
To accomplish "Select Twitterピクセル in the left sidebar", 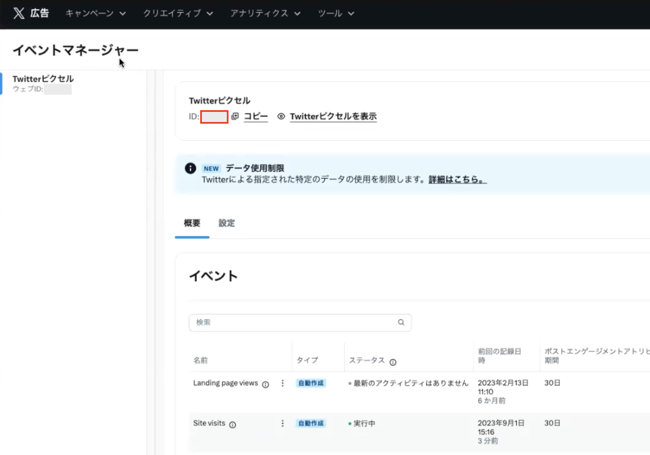I will [x=43, y=83].
